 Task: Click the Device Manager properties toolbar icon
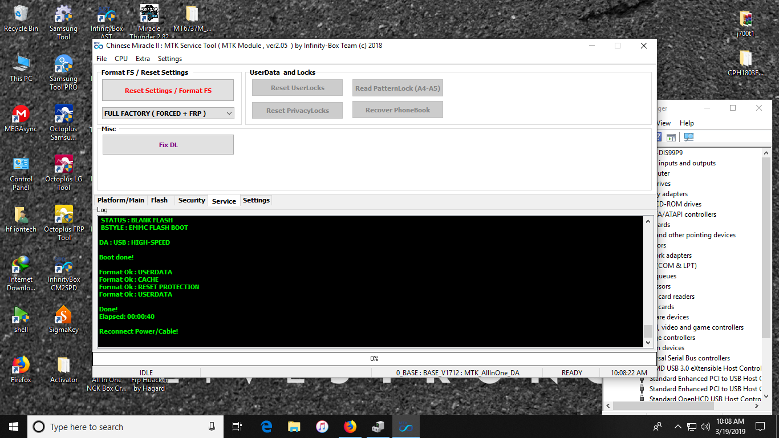point(671,137)
